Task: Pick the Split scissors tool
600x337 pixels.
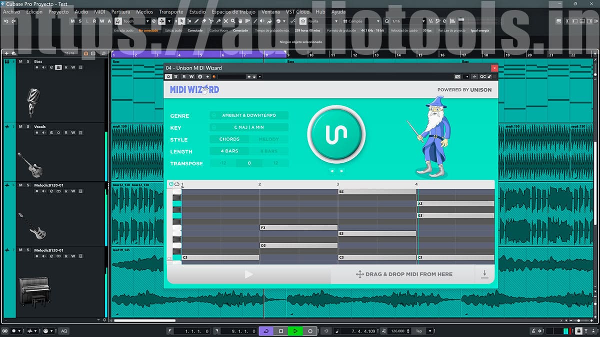Action: (211, 21)
